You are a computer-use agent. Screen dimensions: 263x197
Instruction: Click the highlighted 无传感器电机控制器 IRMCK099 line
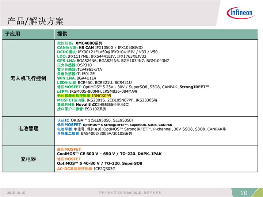tap(84, 96)
